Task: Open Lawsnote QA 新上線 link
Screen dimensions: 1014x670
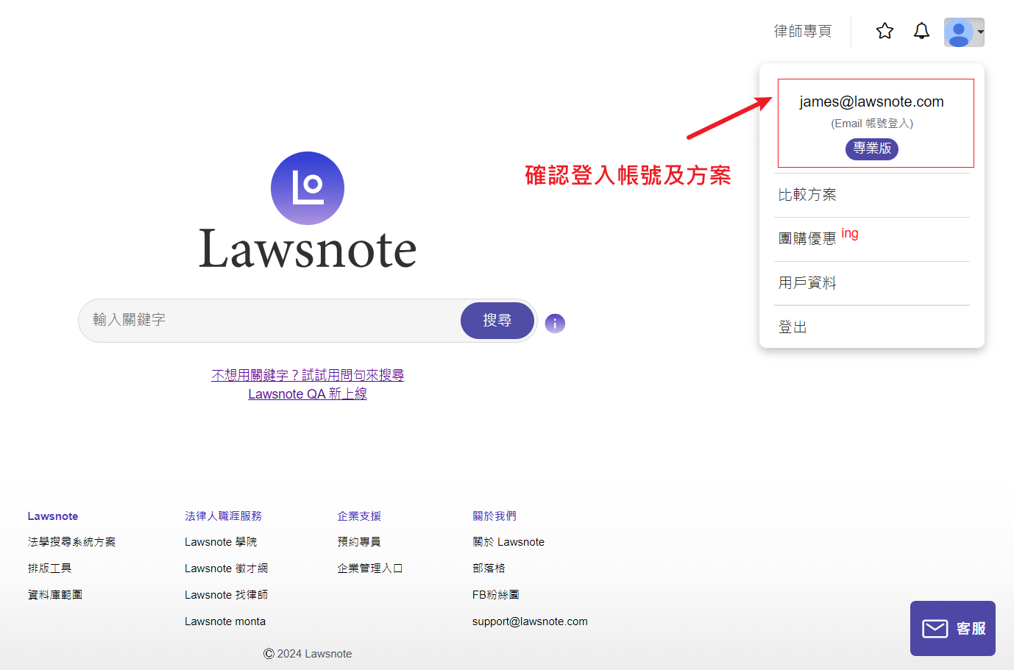Action: coord(307,393)
